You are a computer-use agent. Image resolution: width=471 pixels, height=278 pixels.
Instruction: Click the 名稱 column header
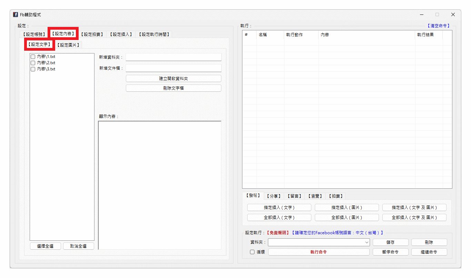[x=270, y=34]
